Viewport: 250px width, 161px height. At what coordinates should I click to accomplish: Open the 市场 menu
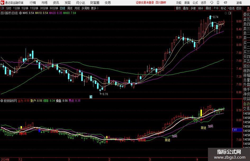coord(44,3)
